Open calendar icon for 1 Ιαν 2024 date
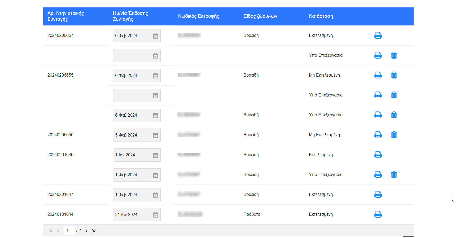The image size is (473, 238). 155,155
